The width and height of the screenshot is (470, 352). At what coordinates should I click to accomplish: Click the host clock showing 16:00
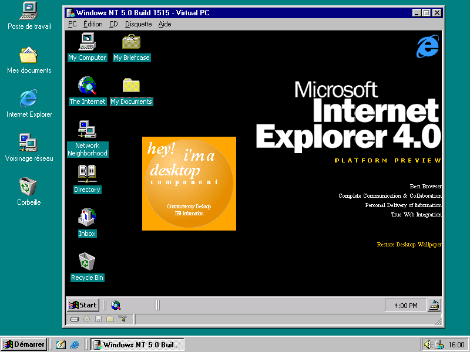[x=456, y=345]
